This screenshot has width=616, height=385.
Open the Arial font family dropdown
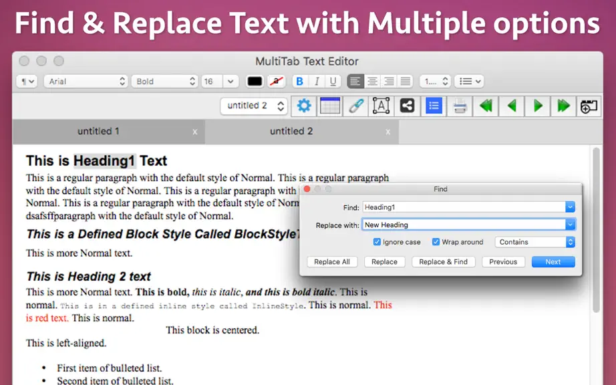pyautogui.click(x=86, y=82)
